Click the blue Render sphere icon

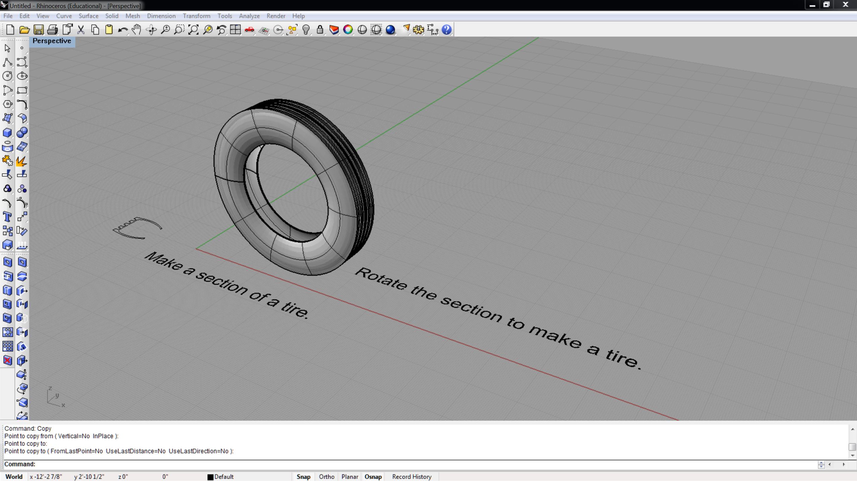tap(390, 30)
